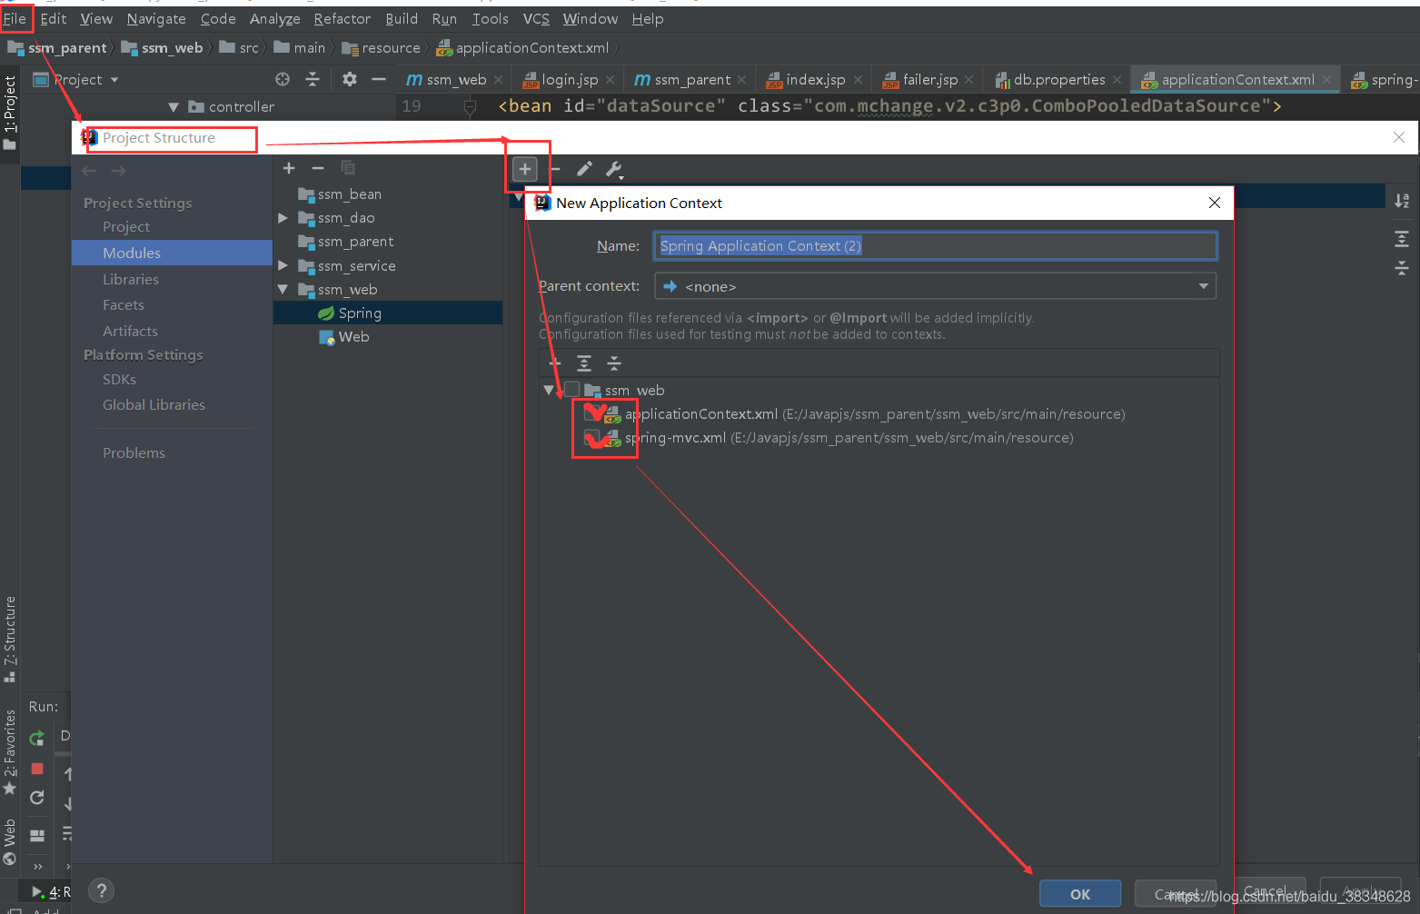Open the Refactor menu

pos(342,18)
